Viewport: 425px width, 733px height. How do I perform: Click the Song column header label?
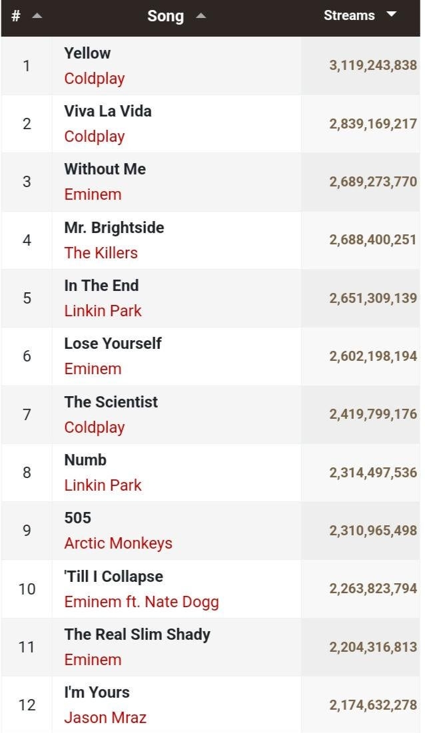point(165,16)
